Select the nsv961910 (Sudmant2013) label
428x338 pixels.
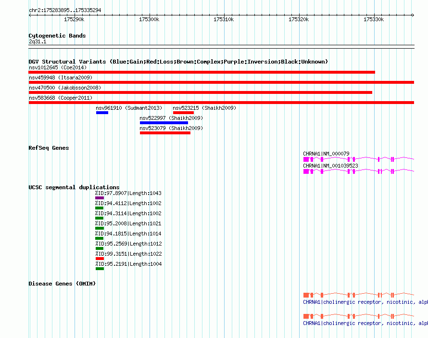tap(129, 108)
